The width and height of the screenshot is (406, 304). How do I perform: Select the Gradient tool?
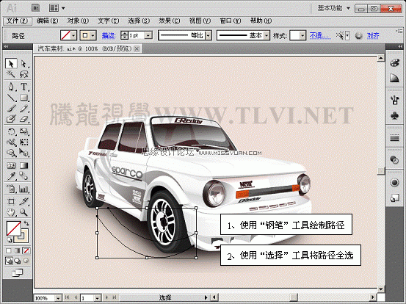[23, 165]
